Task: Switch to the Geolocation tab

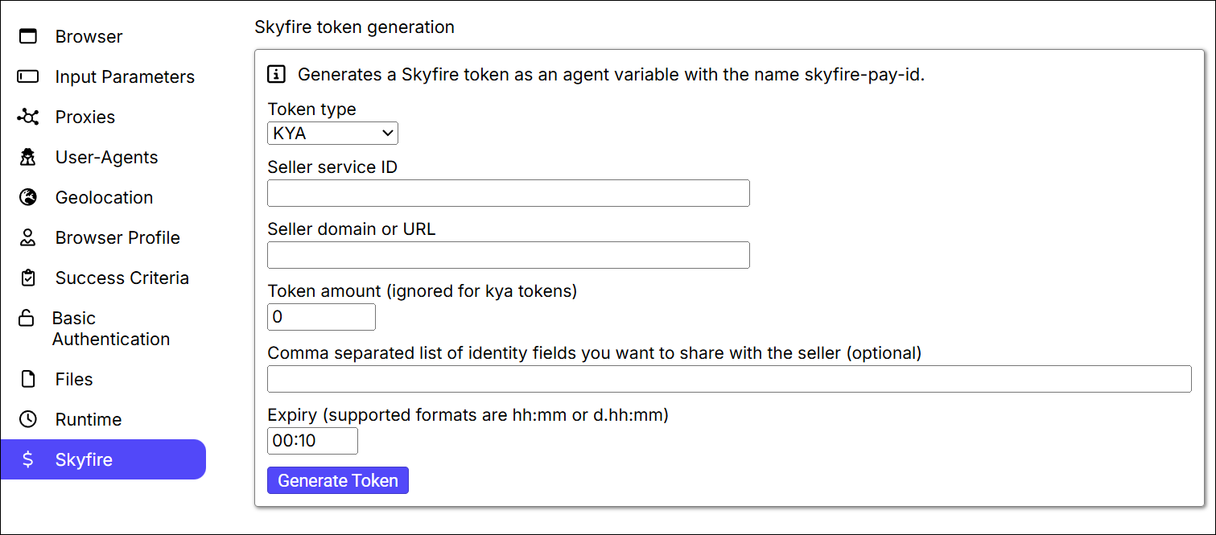Action: [x=104, y=197]
